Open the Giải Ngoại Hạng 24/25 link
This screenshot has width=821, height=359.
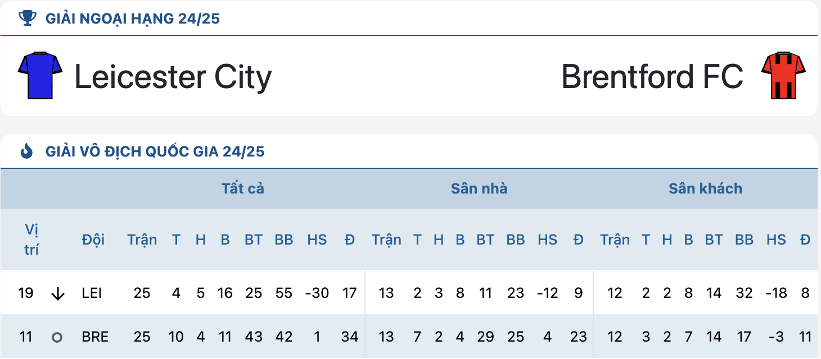[x=133, y=19]
